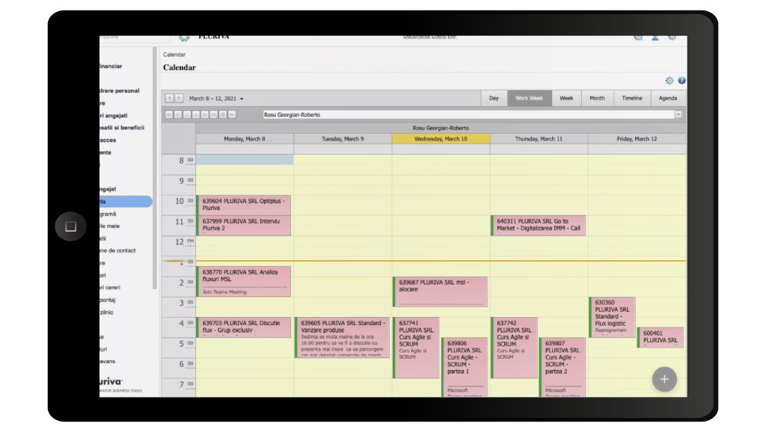Switch to the Week view tab
The width and height of the screenshot is (766, 432).
tap(566, 98)
